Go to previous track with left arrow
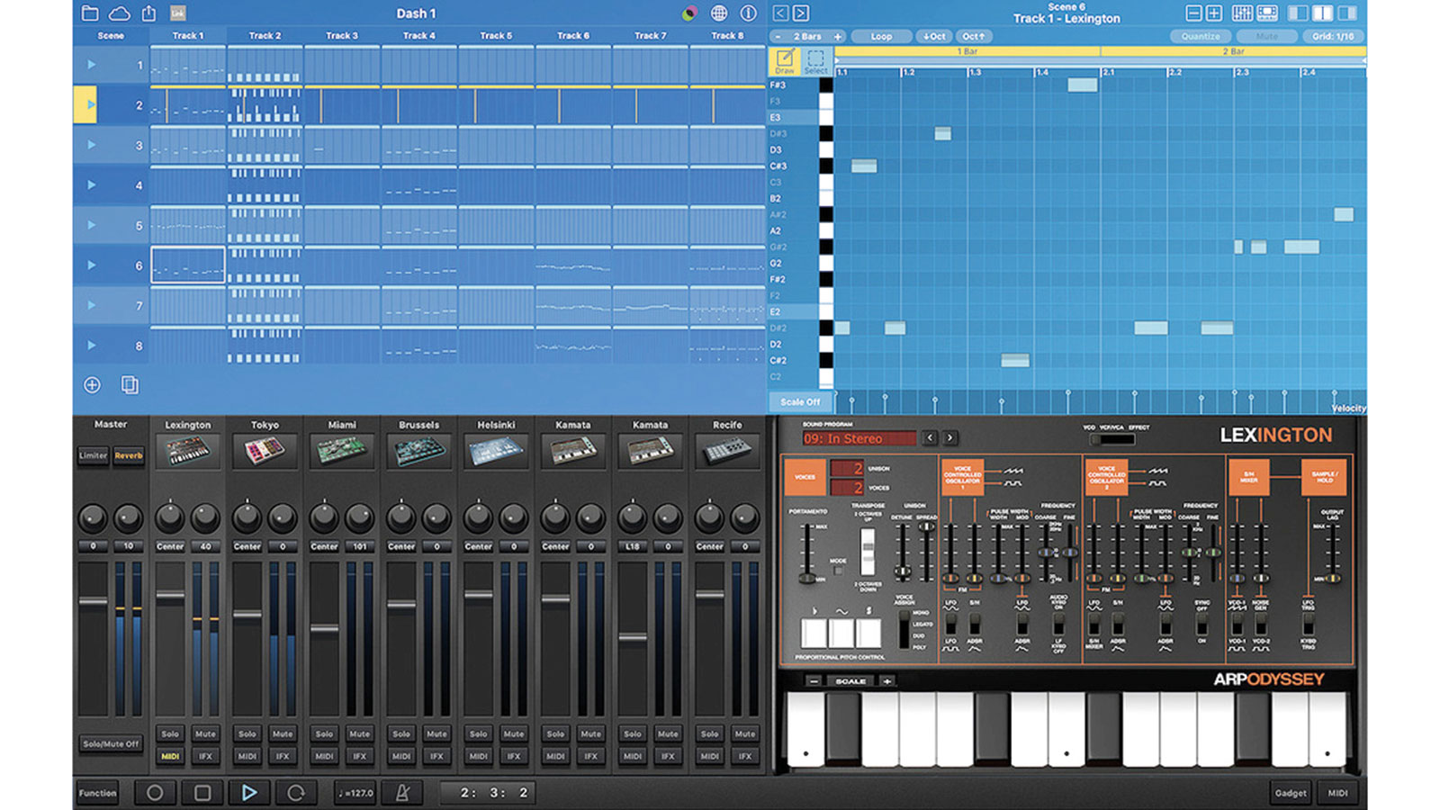The image size is (1440, 810). (x=780, y=13)
